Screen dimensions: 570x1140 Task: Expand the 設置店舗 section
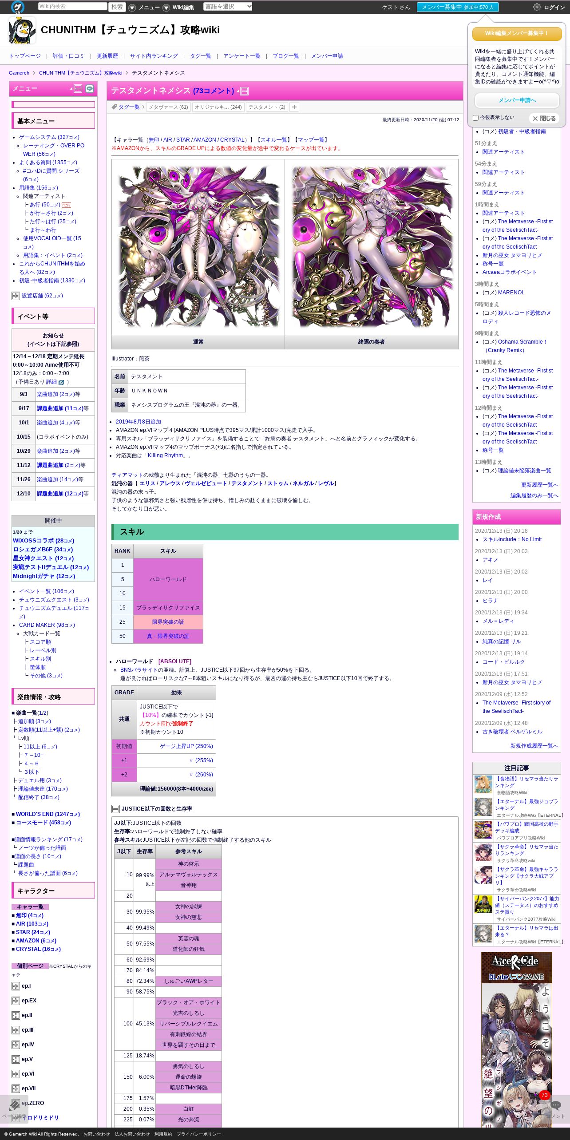point(16,296)
